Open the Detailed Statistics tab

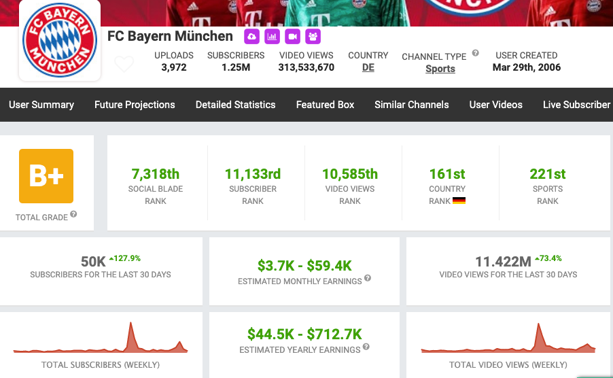pos(236,105)
